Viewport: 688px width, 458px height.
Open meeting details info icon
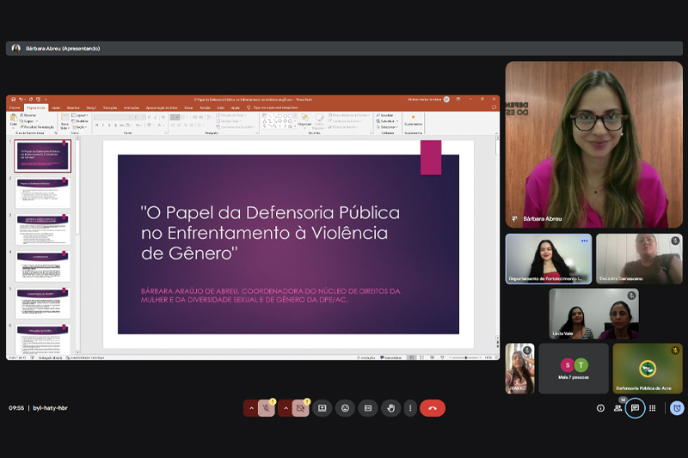[600, 408]
